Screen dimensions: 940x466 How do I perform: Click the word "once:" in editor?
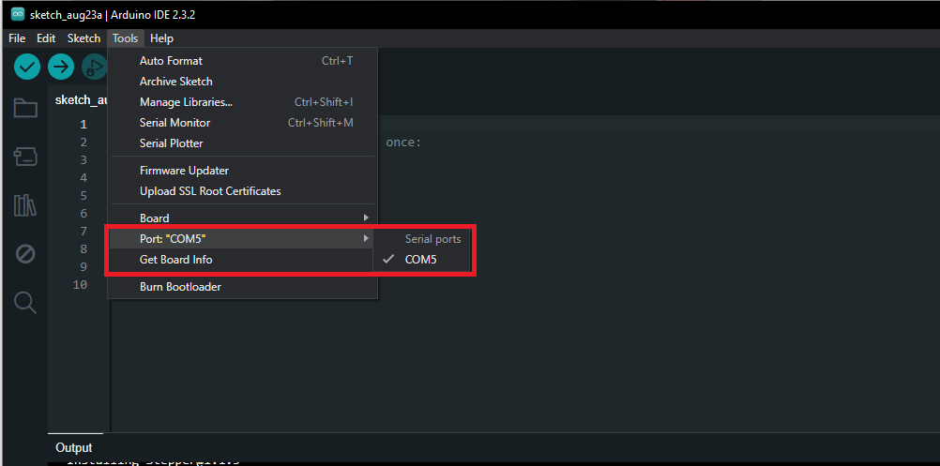click(403, 143)
